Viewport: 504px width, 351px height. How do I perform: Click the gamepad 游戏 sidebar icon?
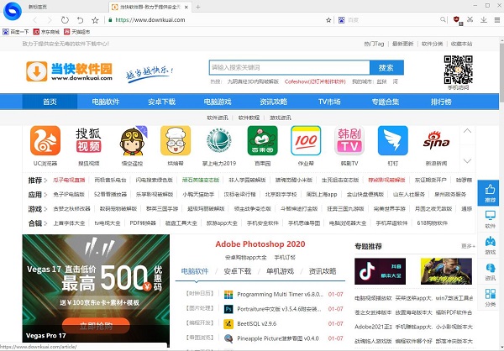[x=490, y=245]
